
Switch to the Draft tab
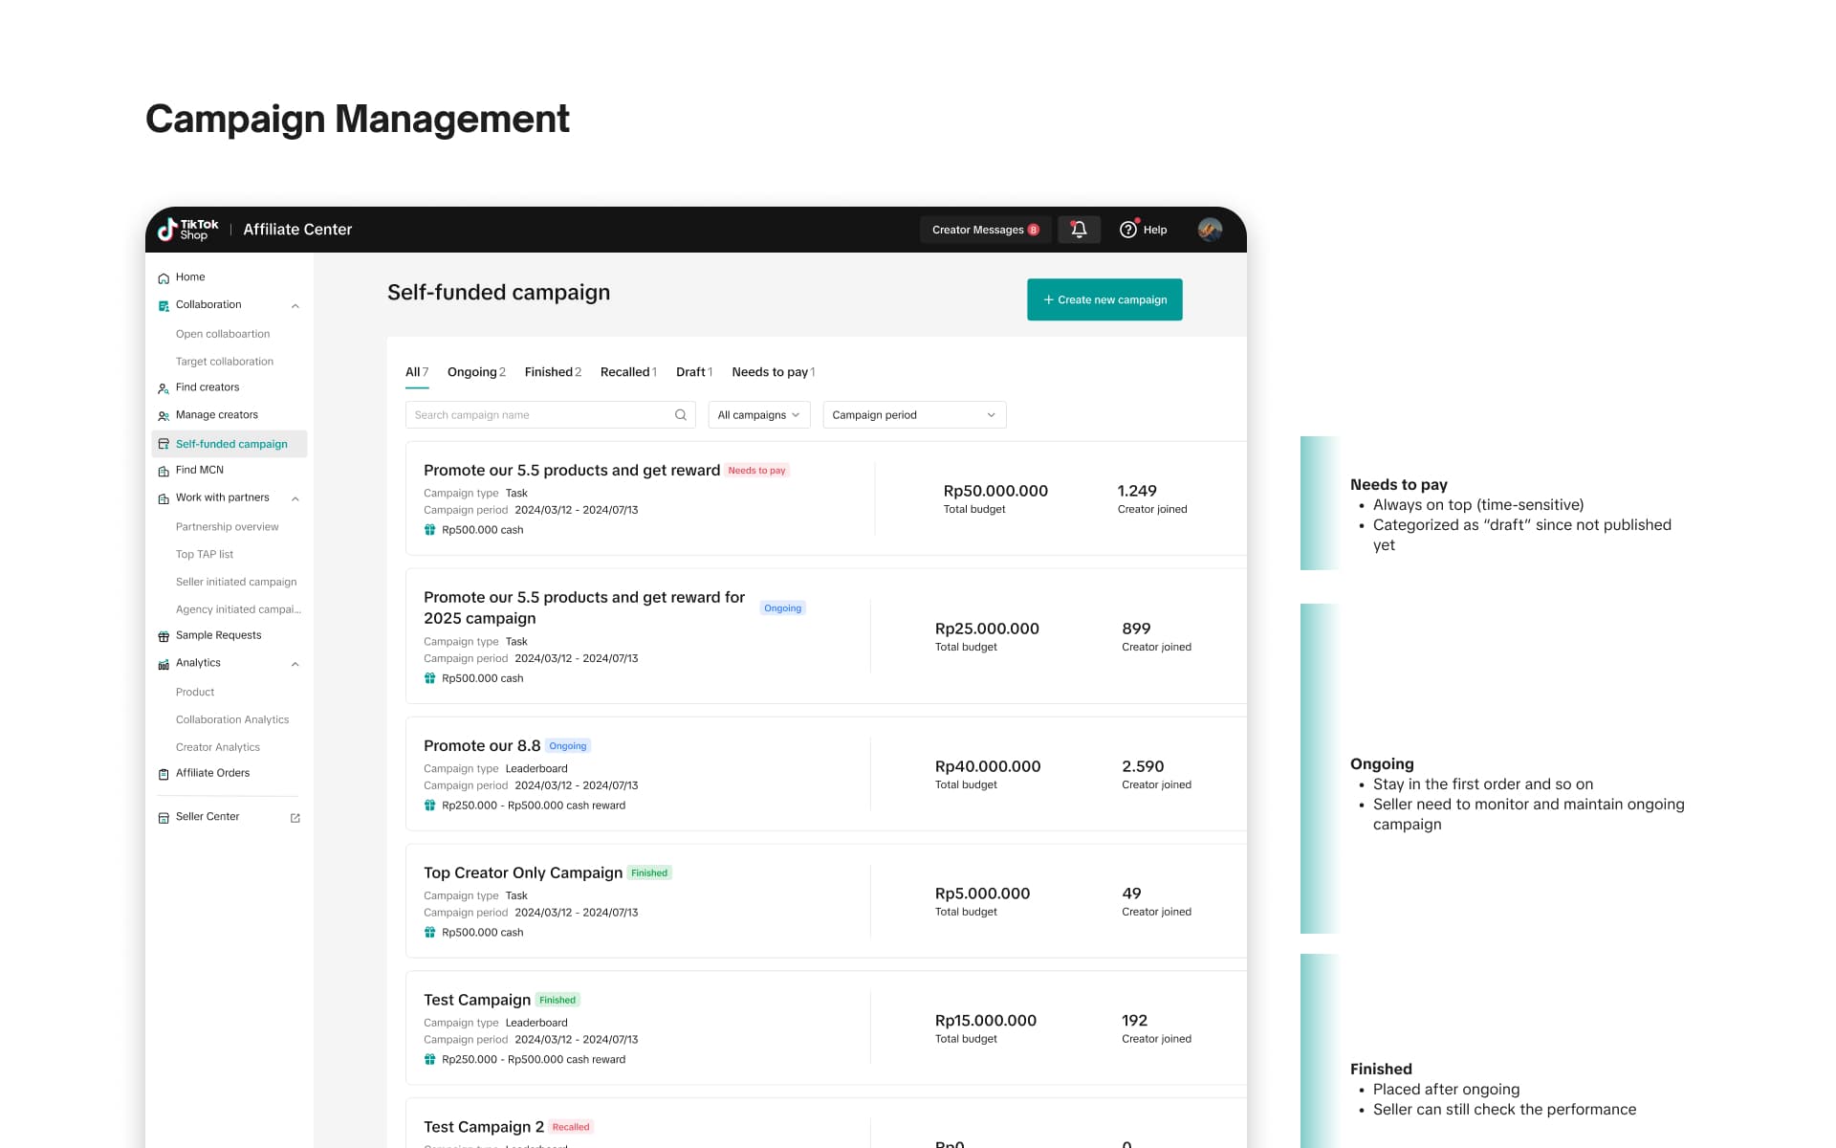click(694, 372)
